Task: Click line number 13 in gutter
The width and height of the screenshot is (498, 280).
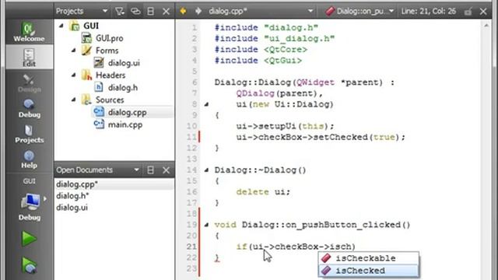Action: (x=191, y=159)
